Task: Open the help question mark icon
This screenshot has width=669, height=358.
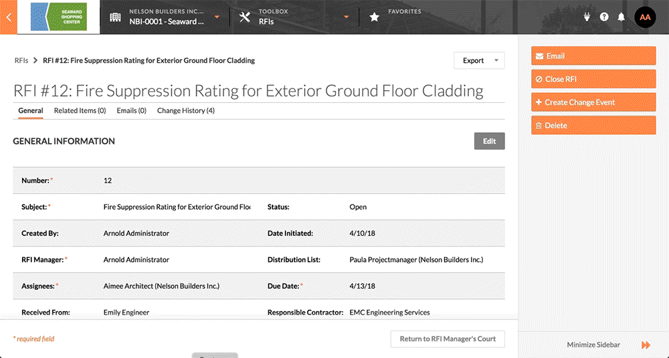Action: tap(604, 17)
